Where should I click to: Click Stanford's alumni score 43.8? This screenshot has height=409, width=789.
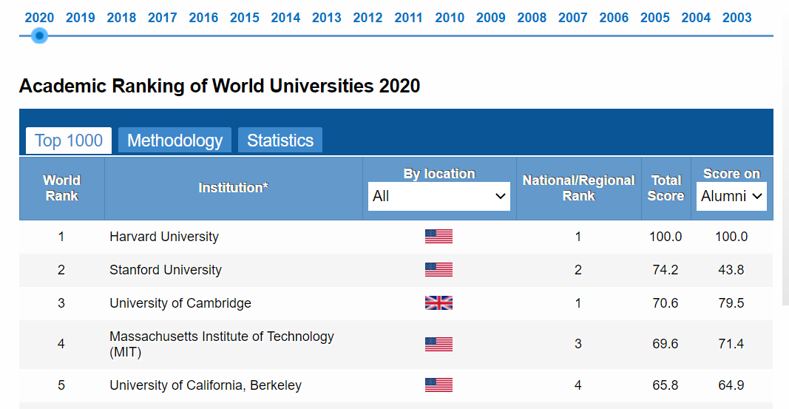(731, 270)
